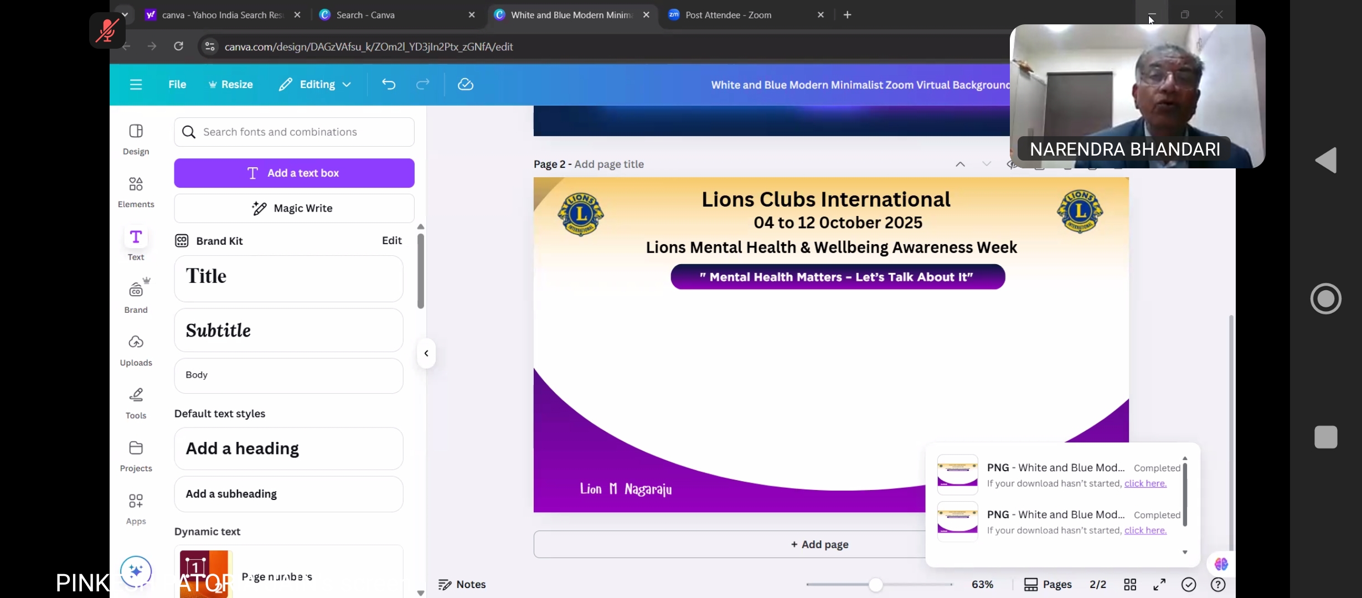
Task: Open the grid view icon
Action: coord(1130,584)
